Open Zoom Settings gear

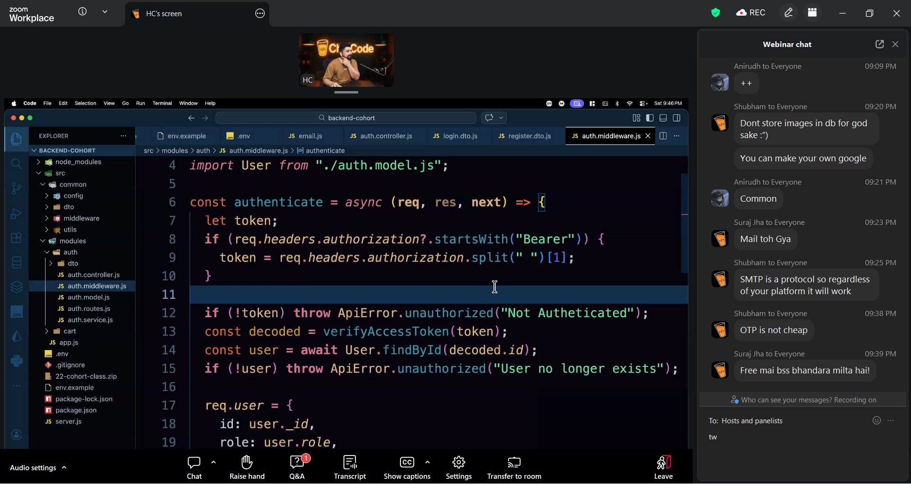tap(458, 462)
